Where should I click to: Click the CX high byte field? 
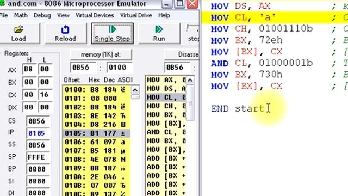pos(29,95)
